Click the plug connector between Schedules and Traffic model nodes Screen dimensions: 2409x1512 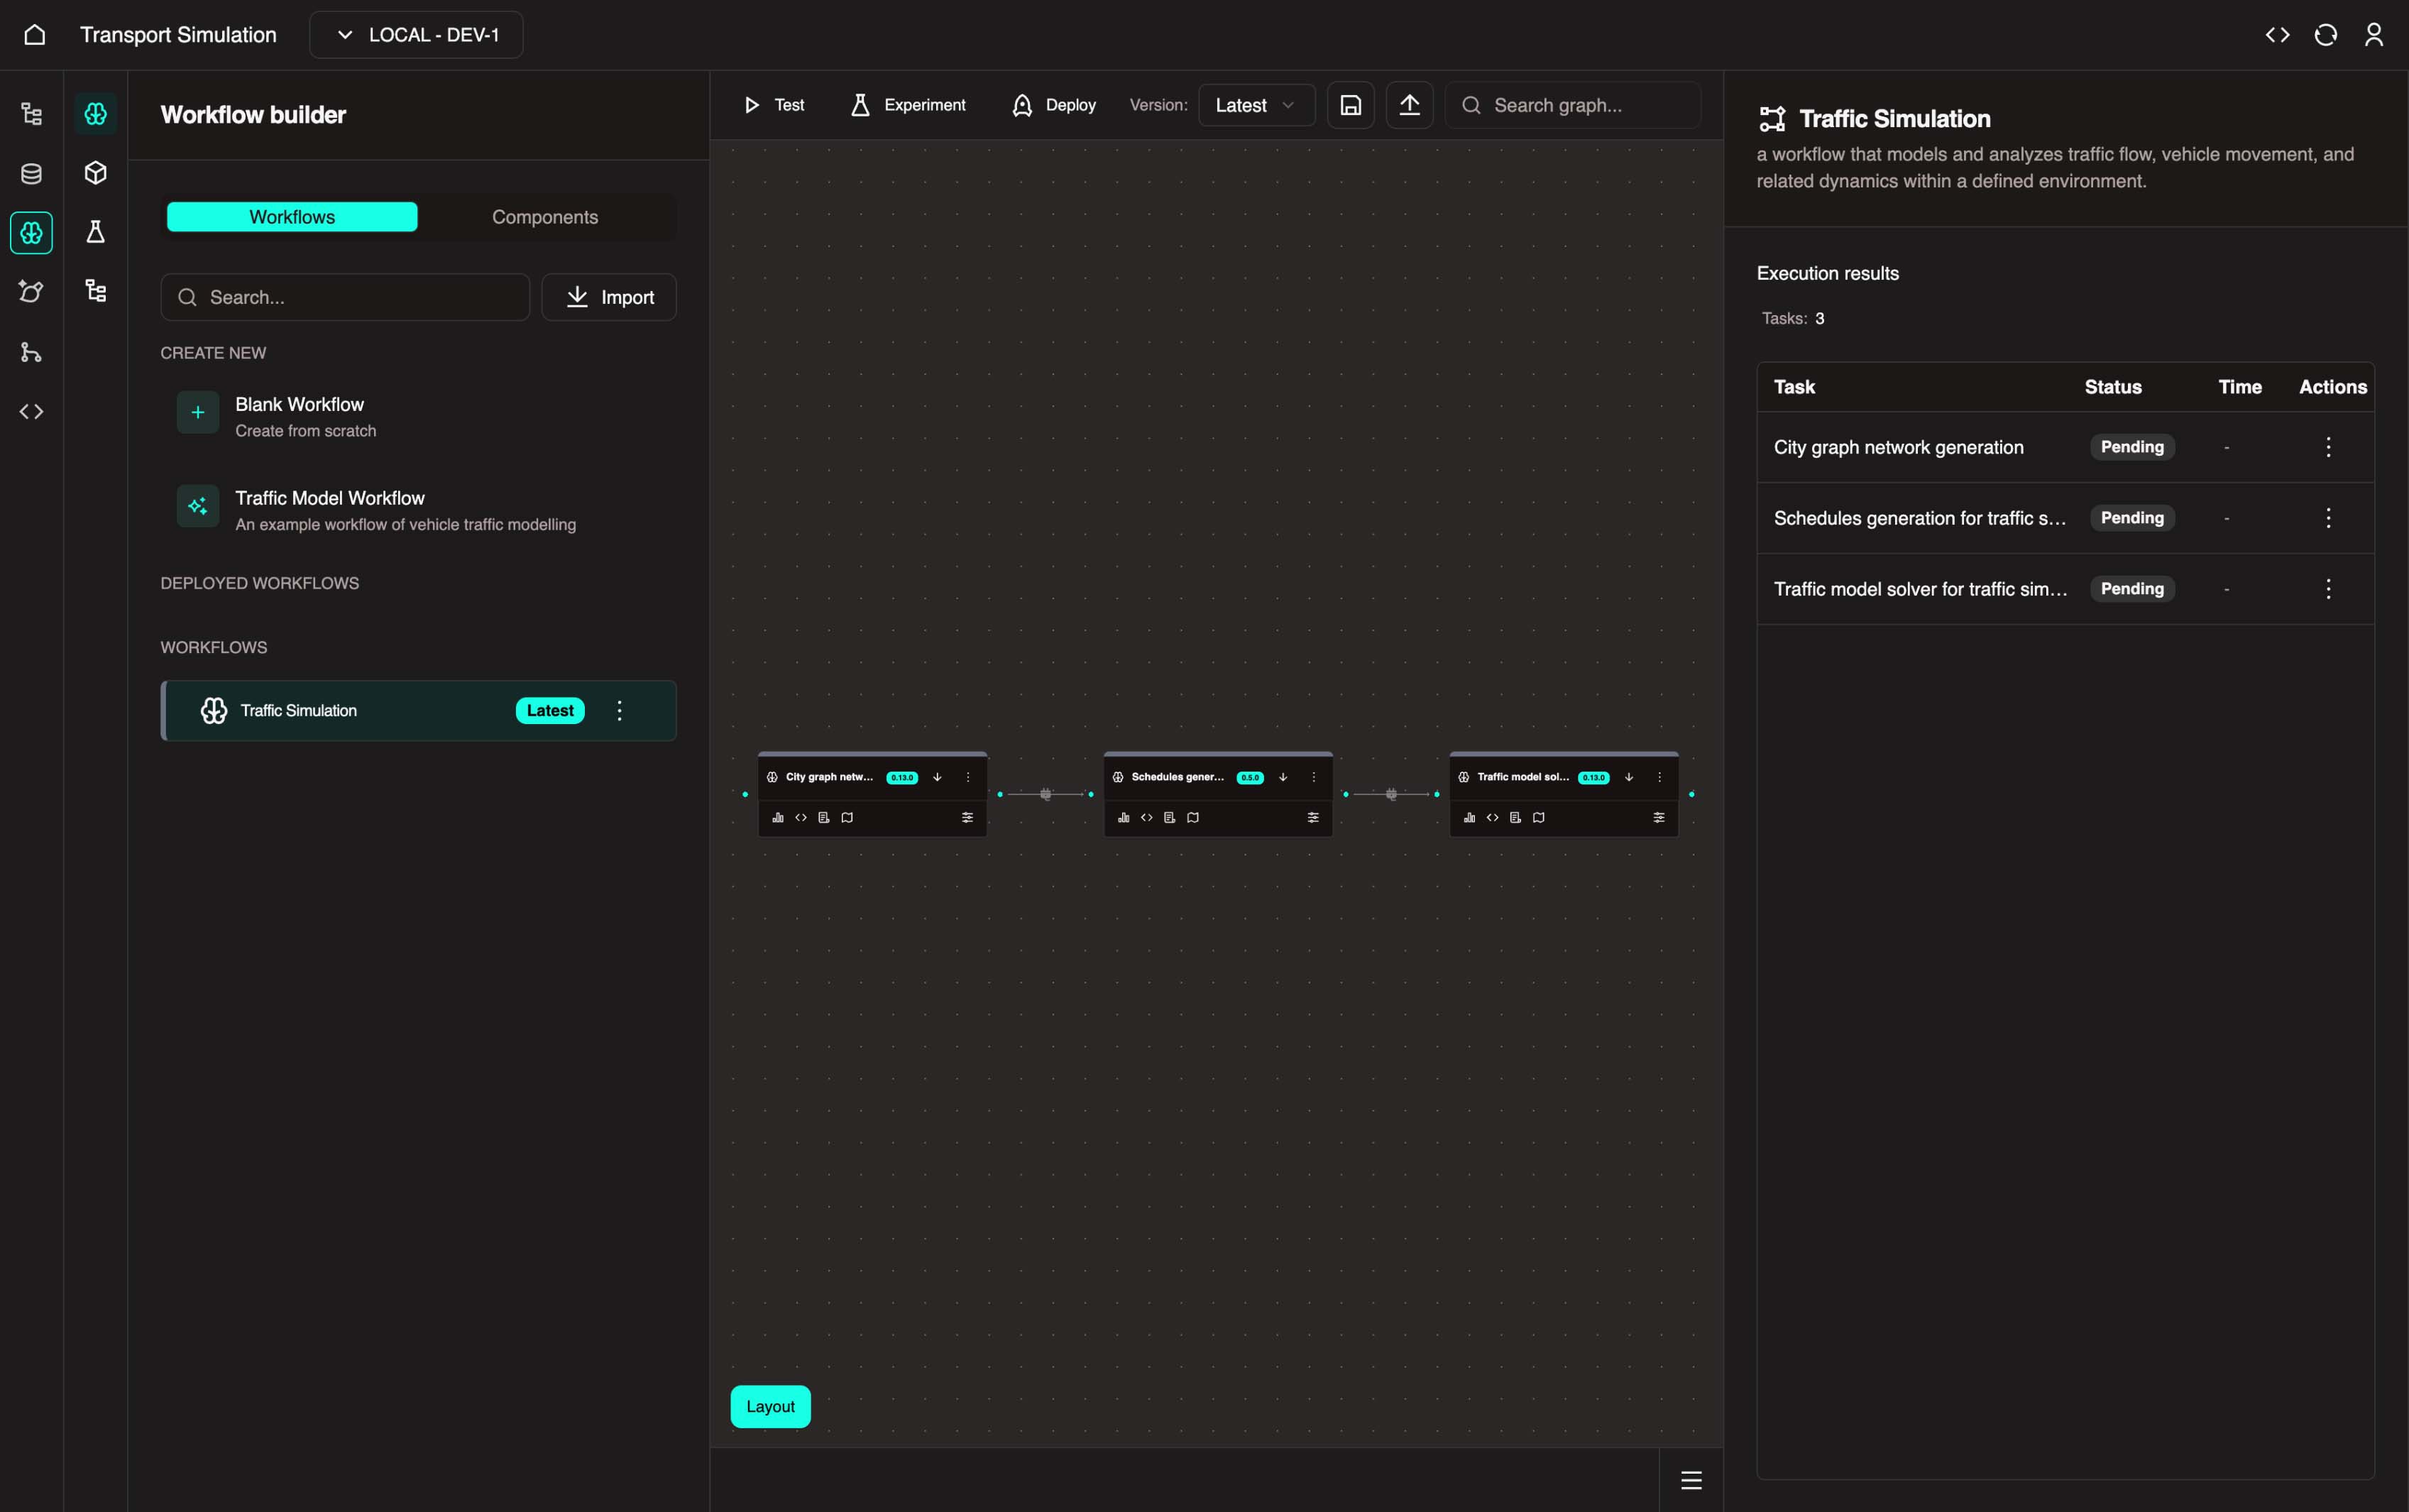[x=1391, y=794]
